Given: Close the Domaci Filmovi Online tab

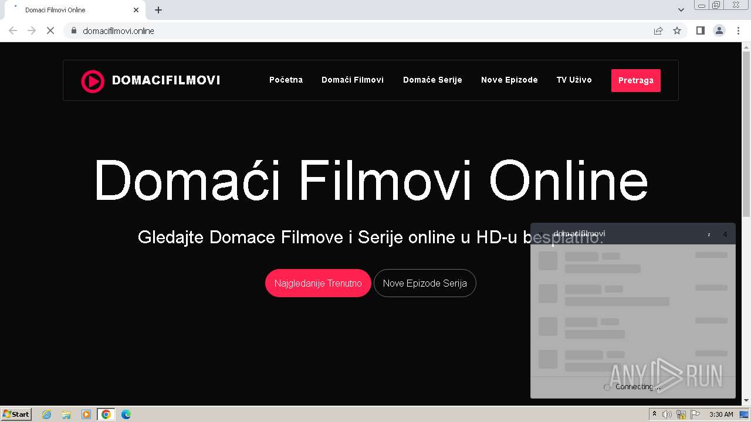Looking at the screenshot, I should (x=136, y=10).
